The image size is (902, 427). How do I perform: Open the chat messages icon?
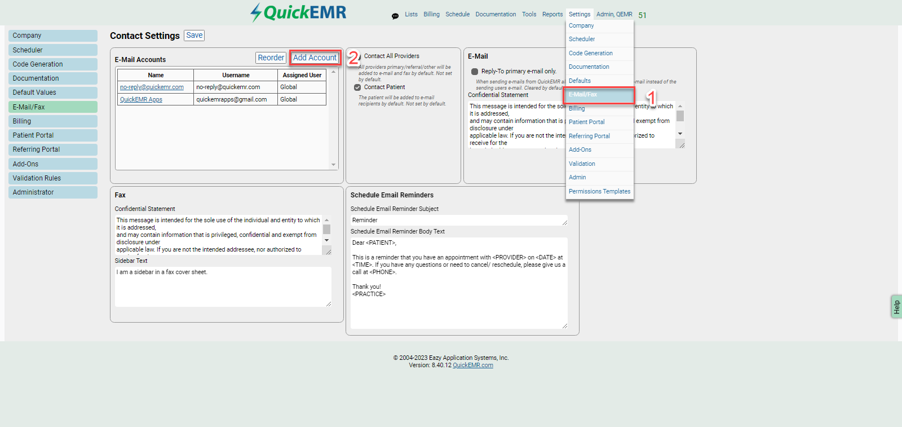395,16
